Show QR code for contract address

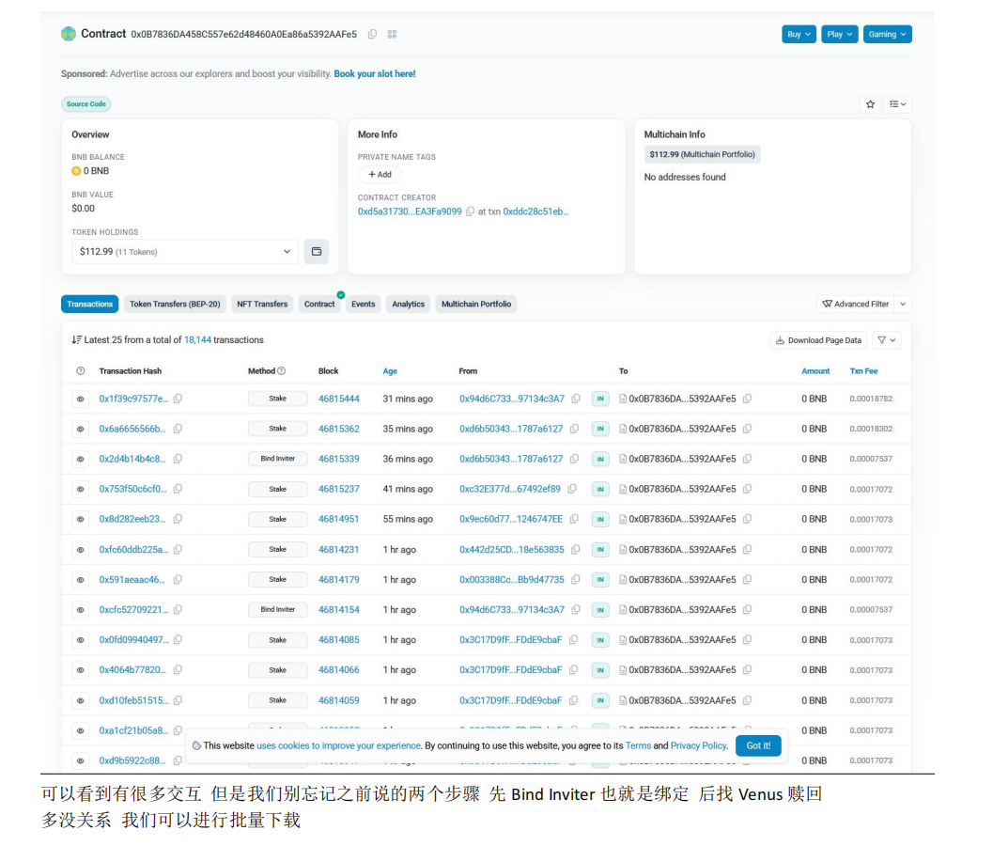pyautogui.click(x=392, y=34)
